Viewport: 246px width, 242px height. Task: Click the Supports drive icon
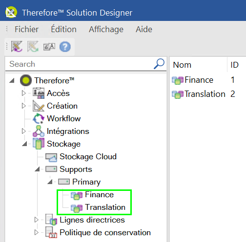point(51,169)
